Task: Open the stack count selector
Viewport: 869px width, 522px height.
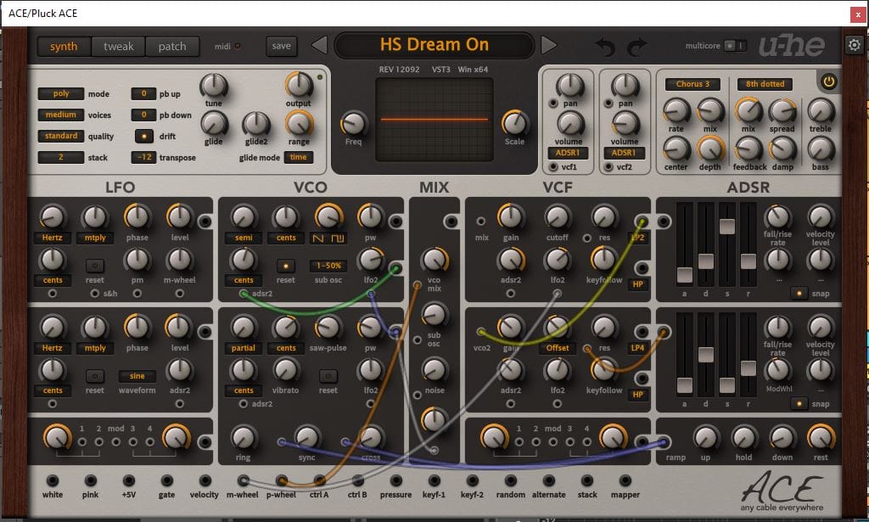Action: click(61, 157)
